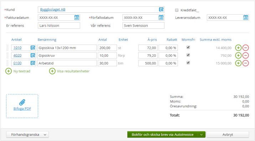Click Summa exkl. moms column header

point(215,40)
